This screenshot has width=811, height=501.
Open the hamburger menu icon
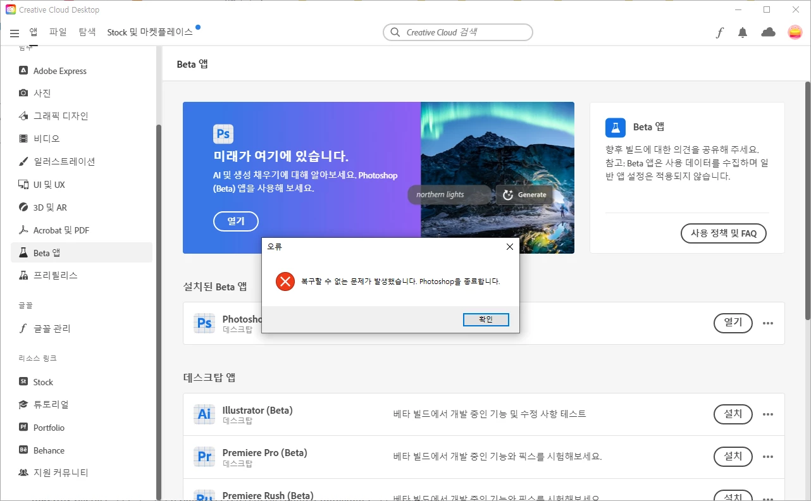click(x=15, y=33)
